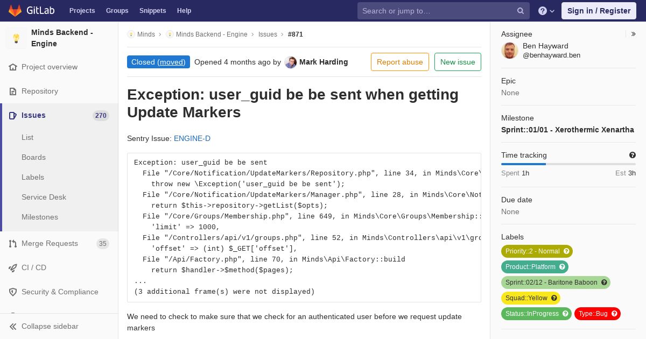The height and width of the screenshot is (339, 646).
Task: Open the Projects menu in top bar
Action: click(x=82, y=11)
